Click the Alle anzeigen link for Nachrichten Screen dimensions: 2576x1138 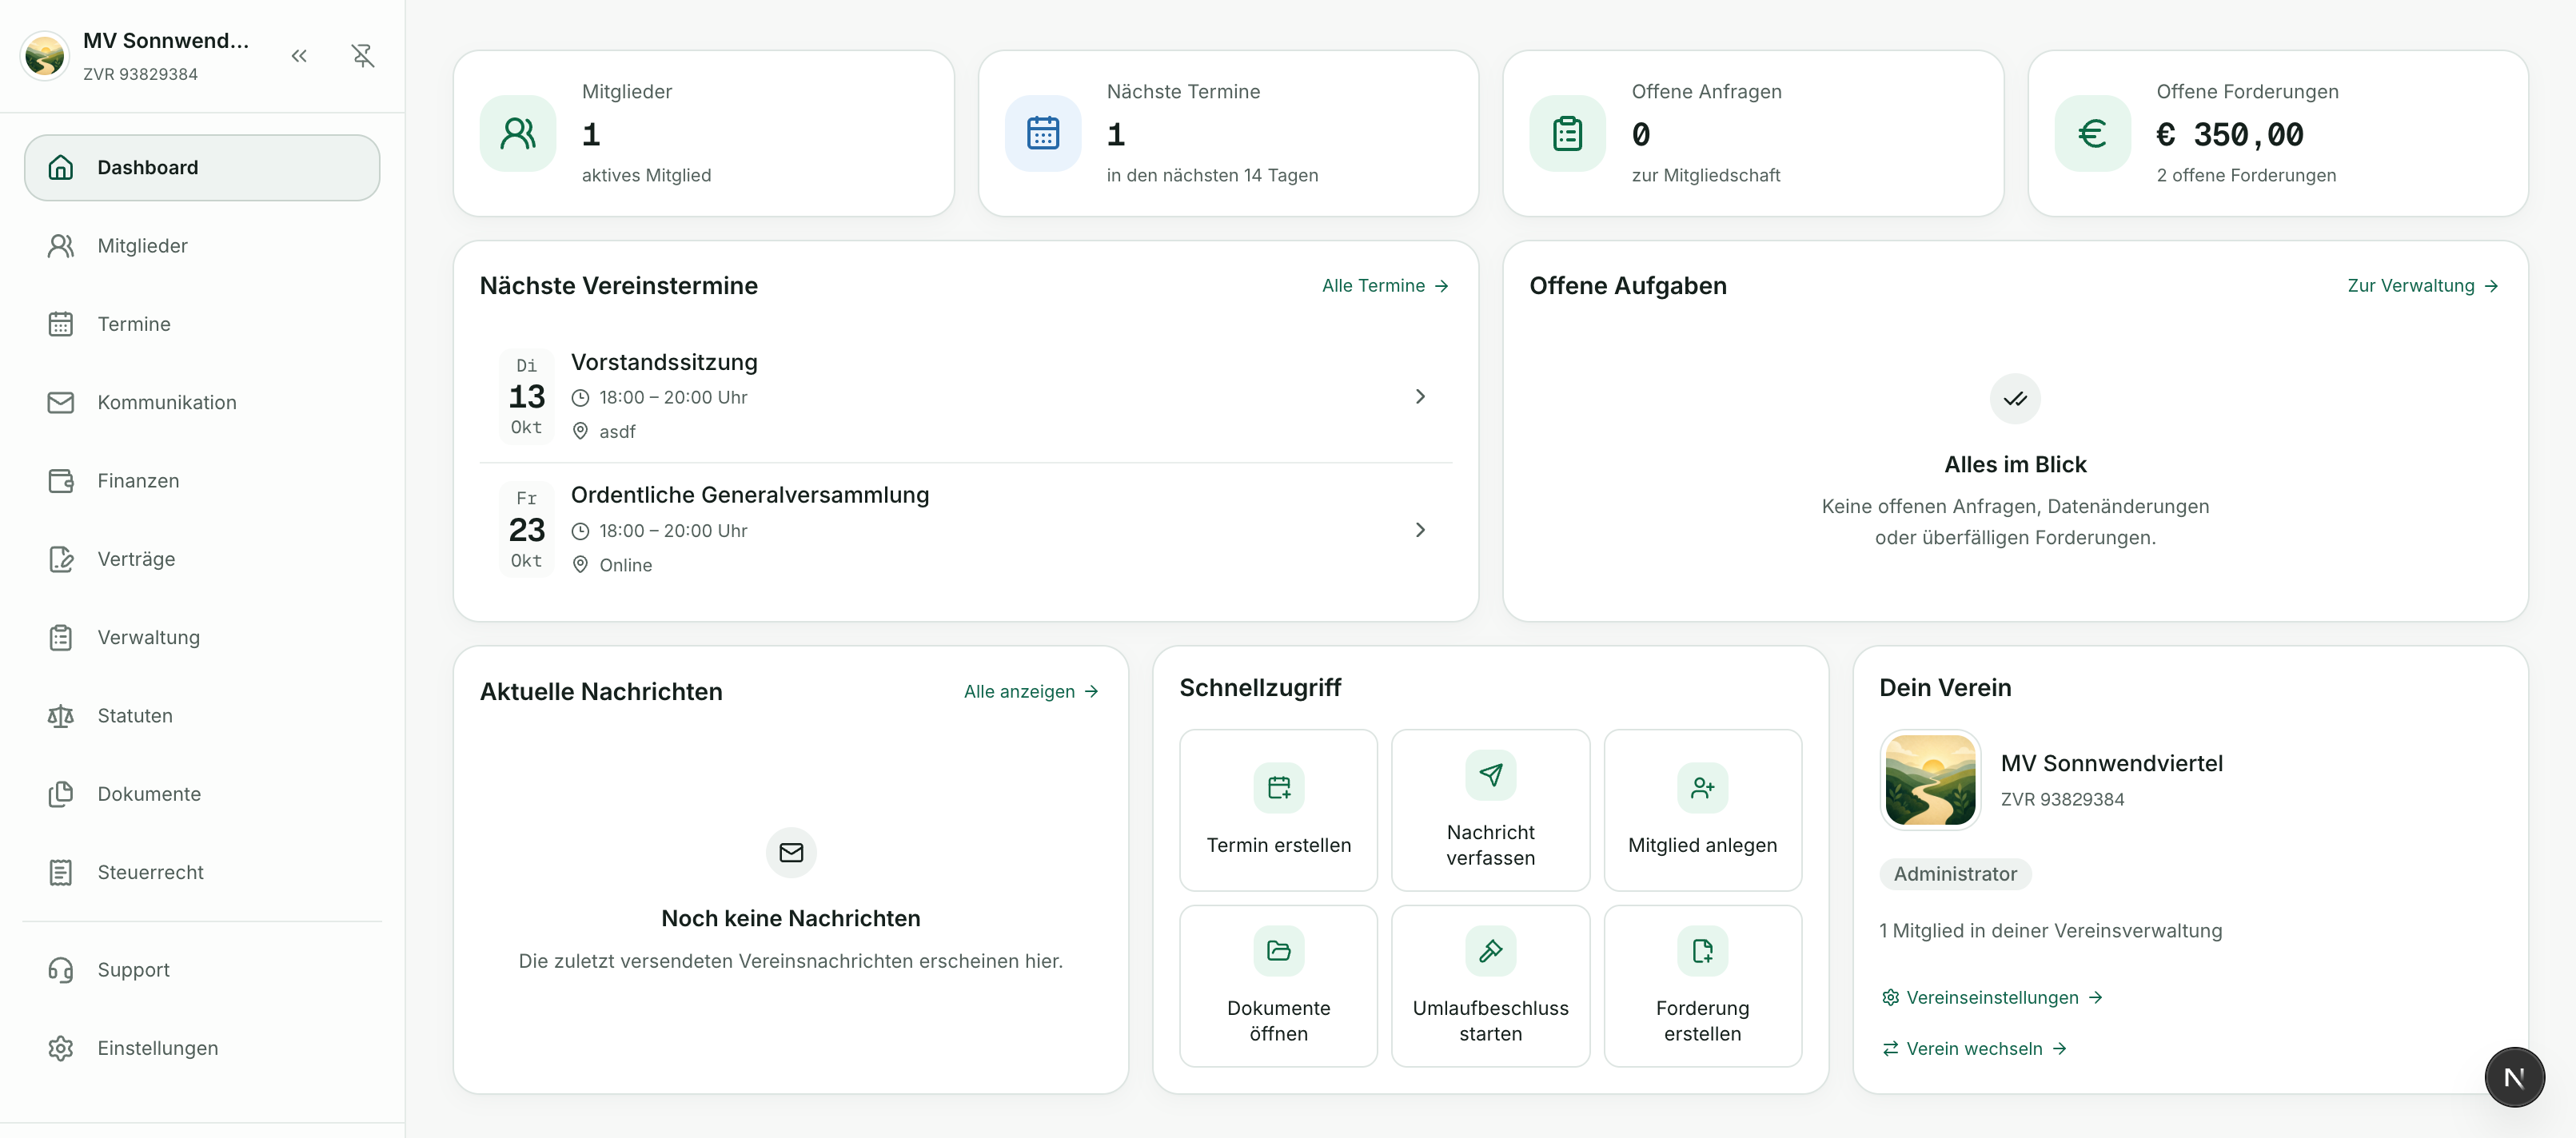1031,692
